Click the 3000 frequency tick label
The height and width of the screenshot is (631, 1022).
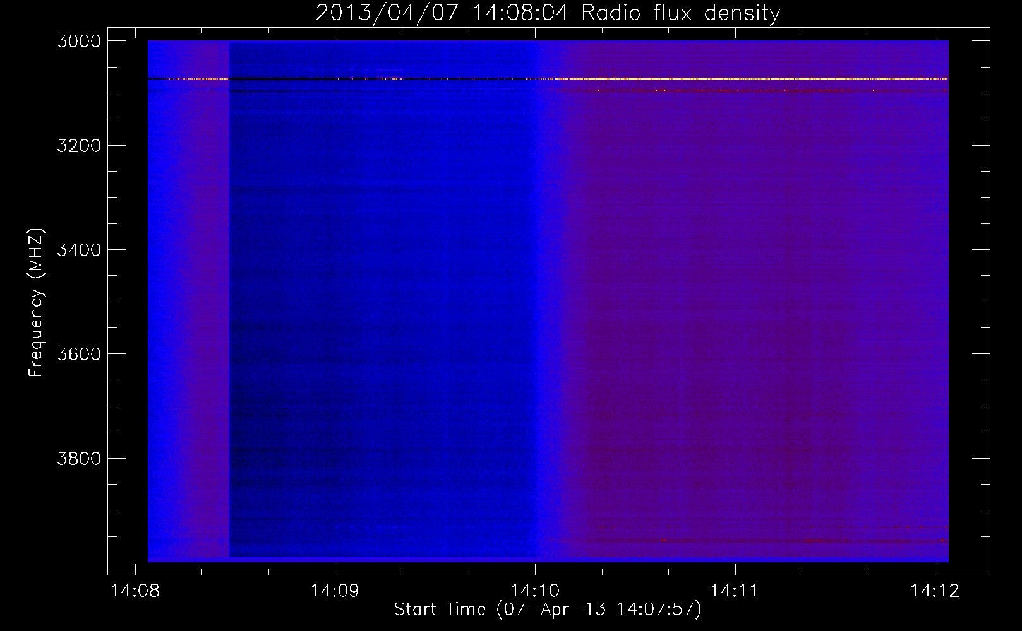click(x=78, y=41)
